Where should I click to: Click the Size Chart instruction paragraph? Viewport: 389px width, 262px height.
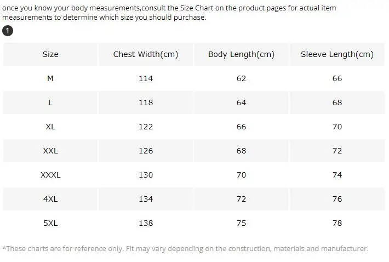pos(169,13)
